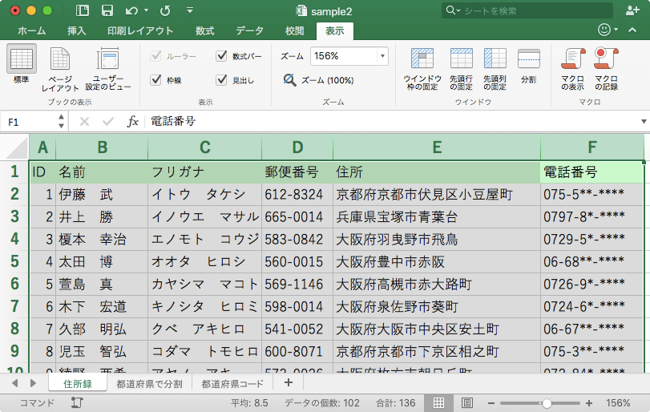Viewport: 650px width, 412px height.
Task: Click the select-all corner triangle
Action: (x=17, y=148)
